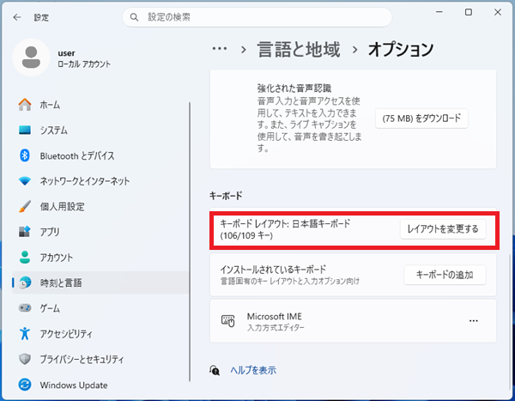Open アカウント person icon
This screenshot has width=515, height=401.
[25, 257]
